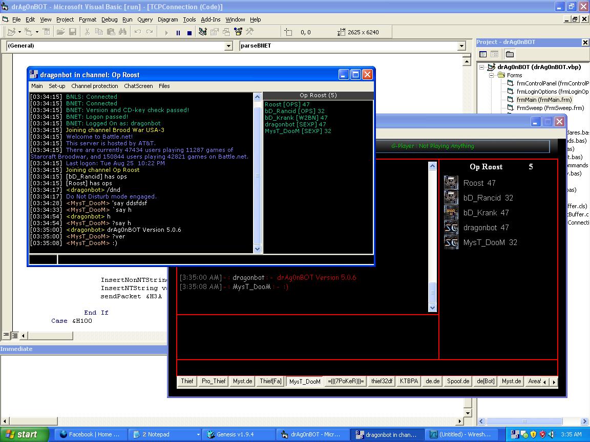Open the parseBNET procedure dropdown
The height and width of the screenshot is (442, 590).
click(461, 46)
